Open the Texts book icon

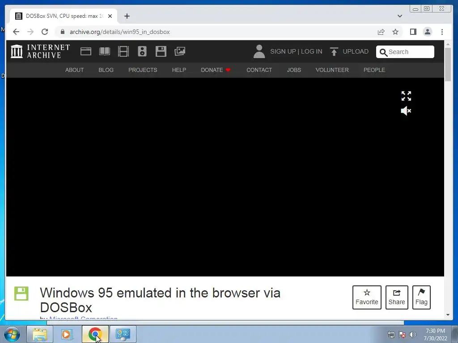pyautogui.click(x=105, y=51)
